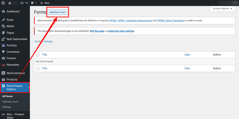Open WPML Translation Management link
Screen dimensions: 239x119
point(135,20)
